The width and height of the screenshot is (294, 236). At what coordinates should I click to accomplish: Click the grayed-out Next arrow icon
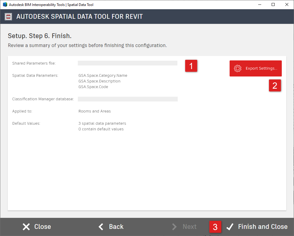pyautogui.click(x=174, y=226)
